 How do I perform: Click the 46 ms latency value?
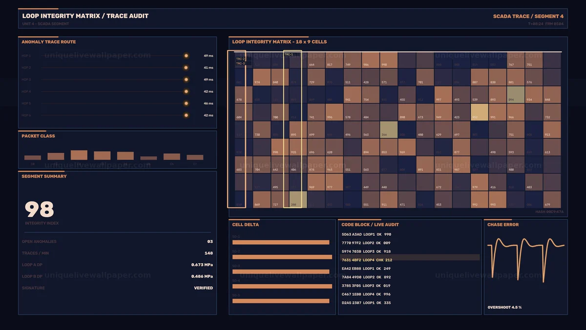(209, 103)
